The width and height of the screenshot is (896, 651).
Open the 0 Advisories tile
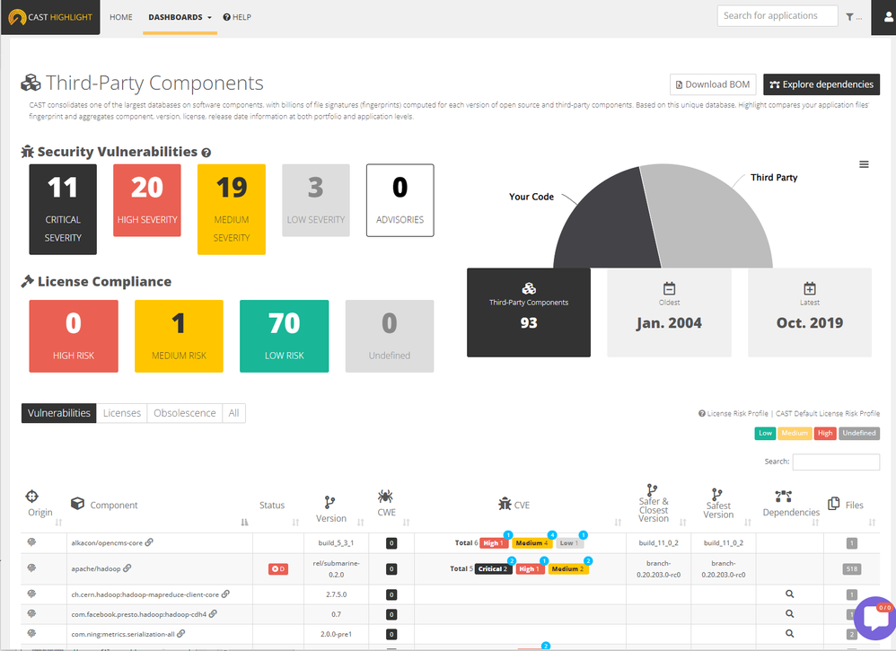click(x=400, y=200)
